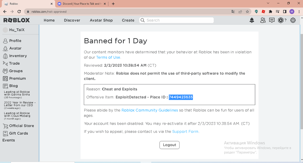
Task: Go back to the previous page
Action: pos(5,12)
